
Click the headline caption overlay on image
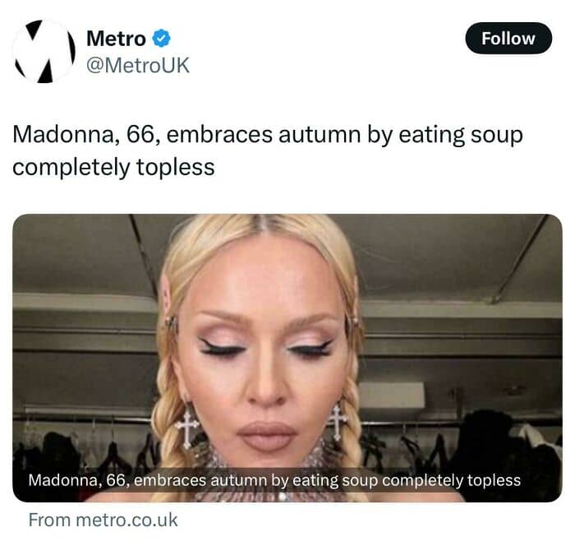click(x=274, y=480)
